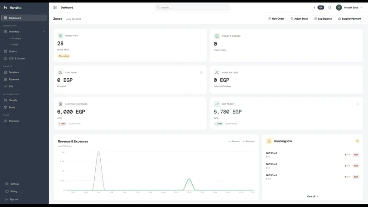Create a New Order
The height and width of the screenshot is (207, 368).
point(276,18)
